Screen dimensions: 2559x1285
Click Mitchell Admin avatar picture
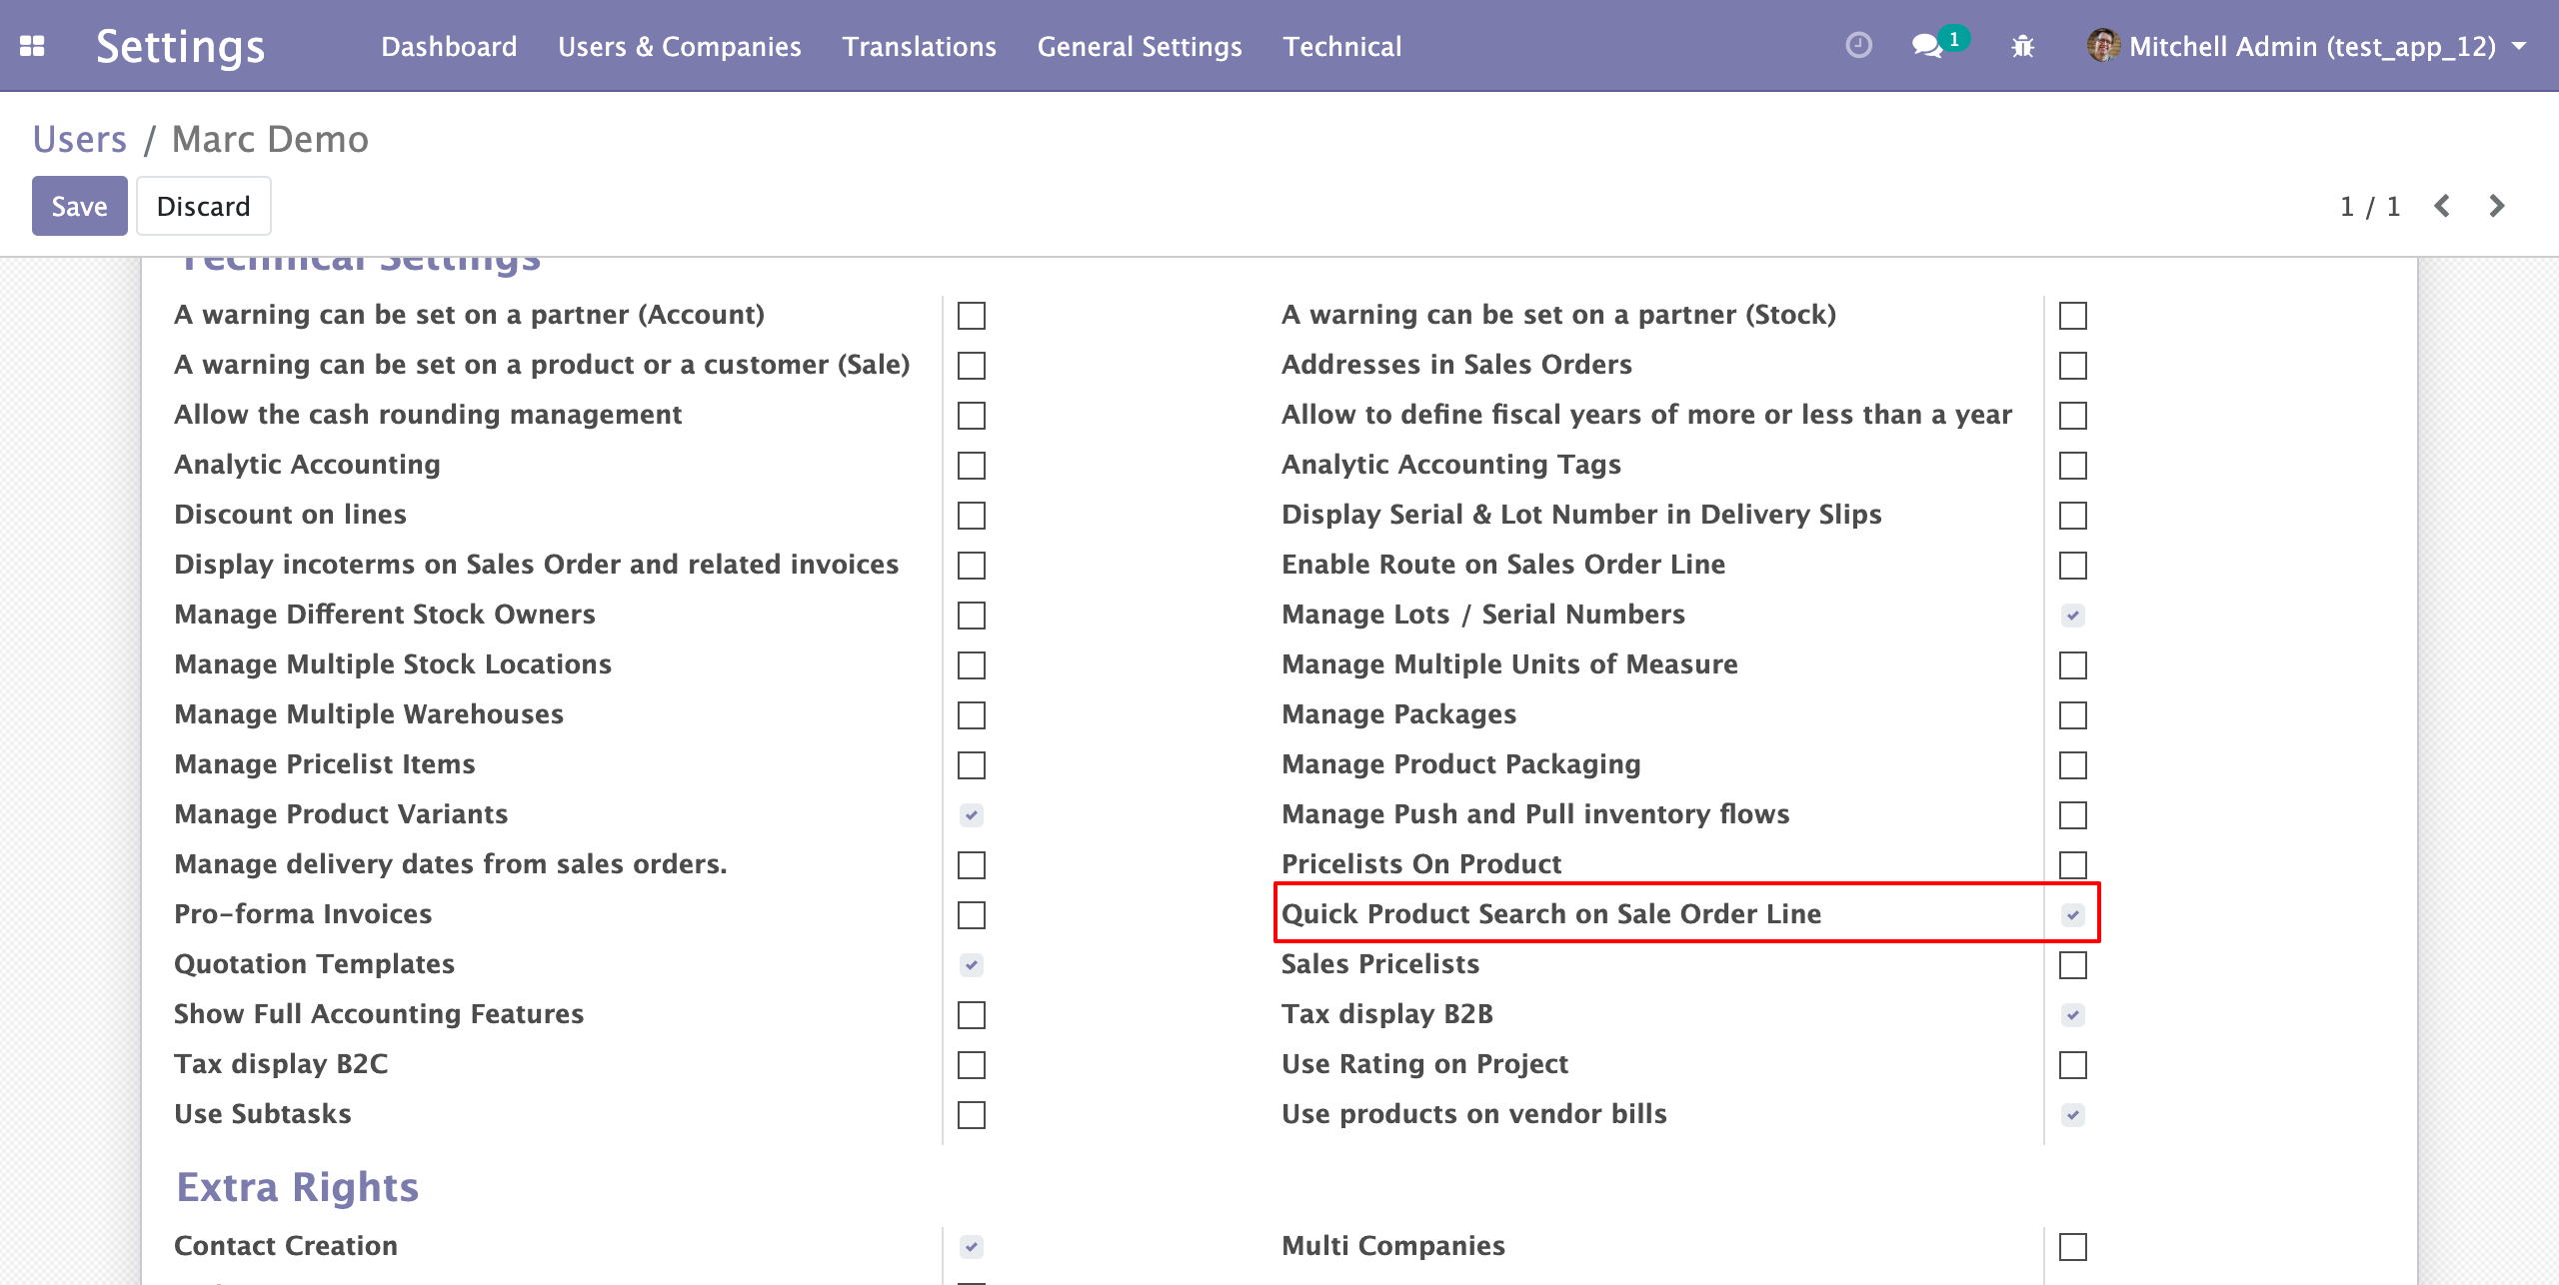pyautogui.click(x=2103, y=46)
